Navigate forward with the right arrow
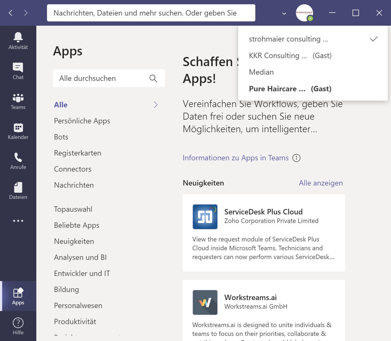Image resolution: width=391 pixels, height=341 pixels. (26, 13)
